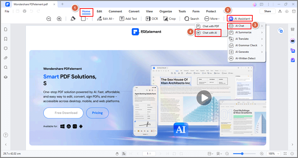The height and width of the screenshot is (158, 298).
Task: Click the print icon
Action: pyautogui.click(x=25, y=11)
